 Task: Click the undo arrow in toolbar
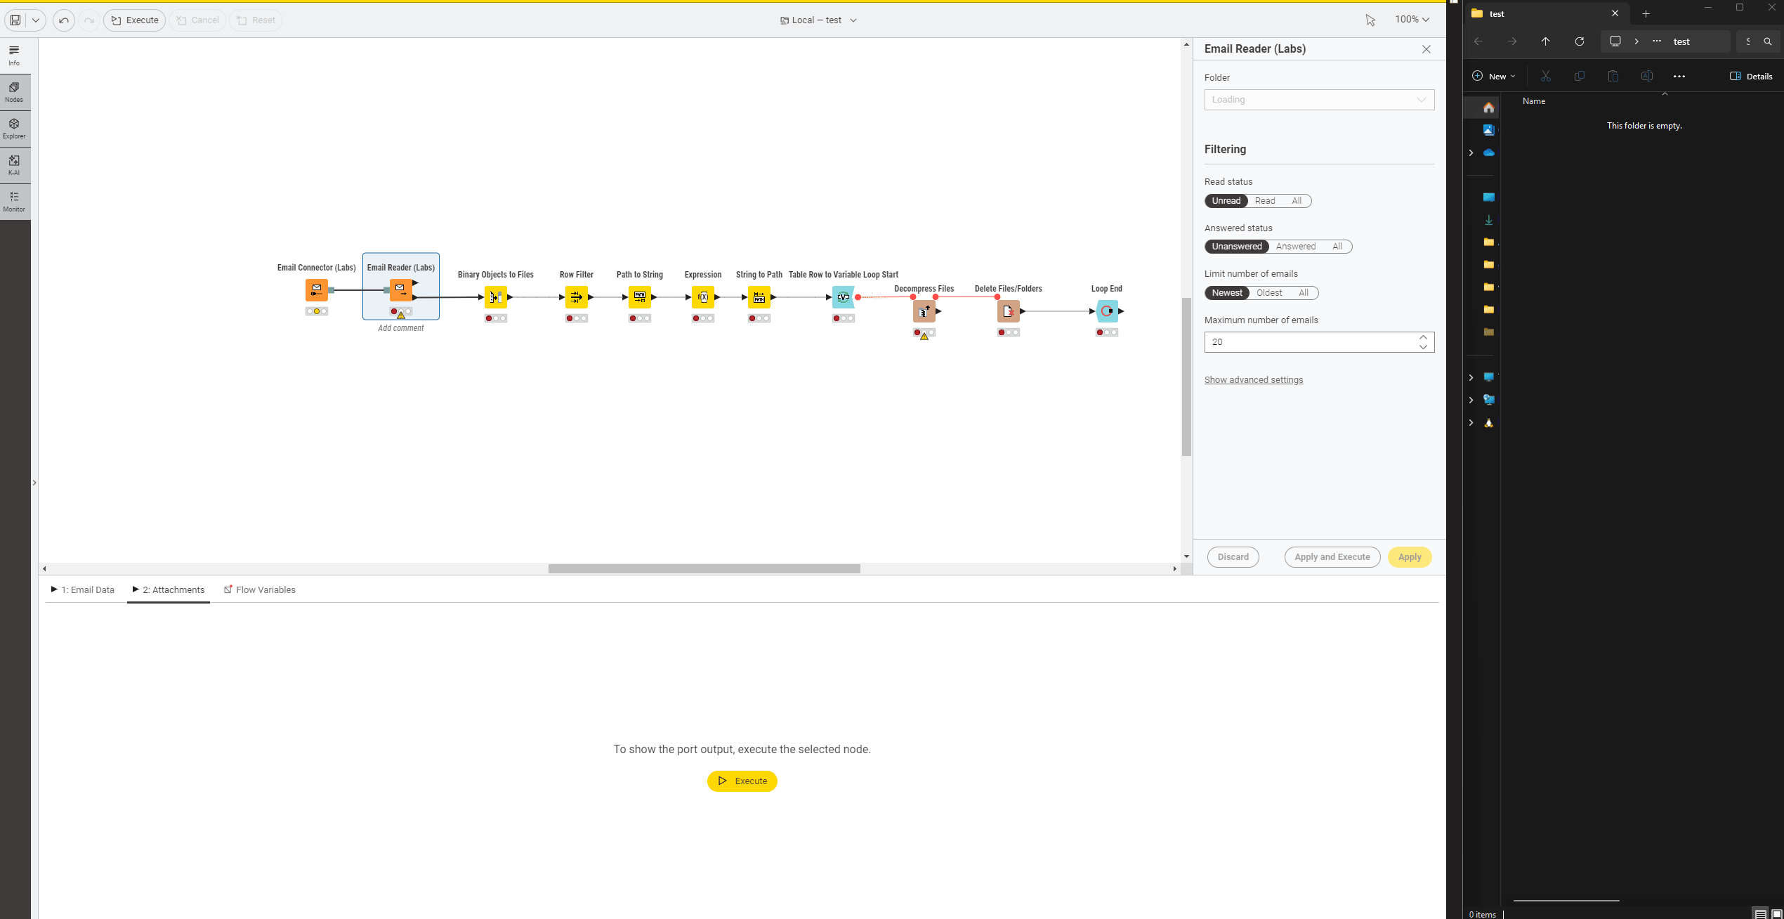[x=64, y=20]
